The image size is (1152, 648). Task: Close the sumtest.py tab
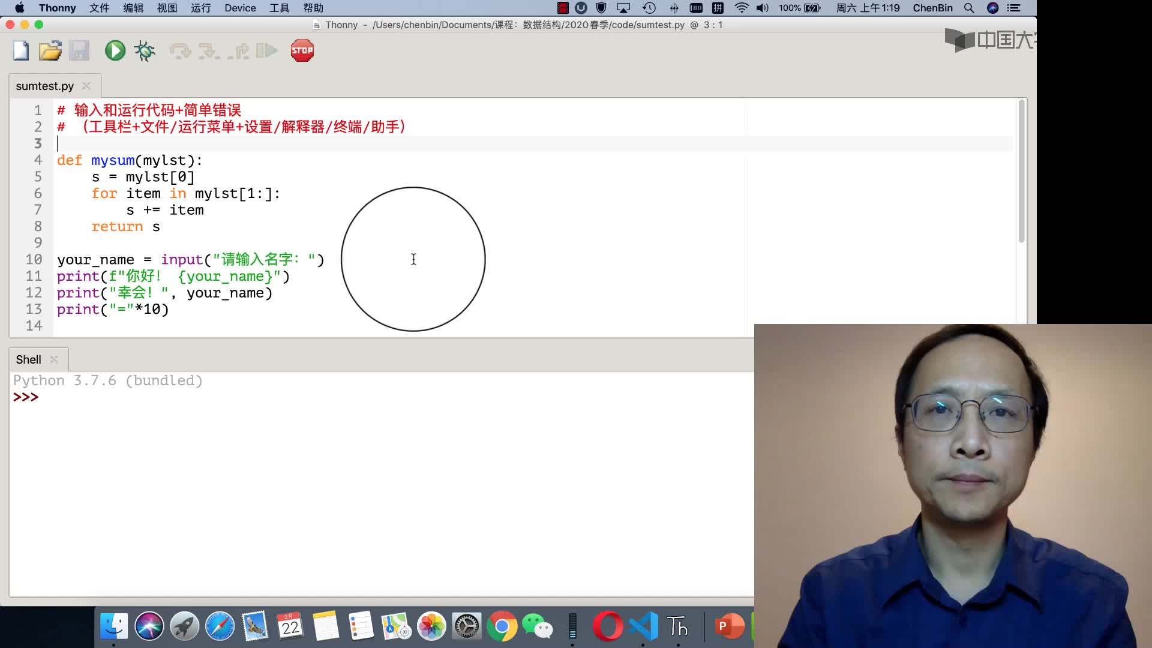point(86,86)
